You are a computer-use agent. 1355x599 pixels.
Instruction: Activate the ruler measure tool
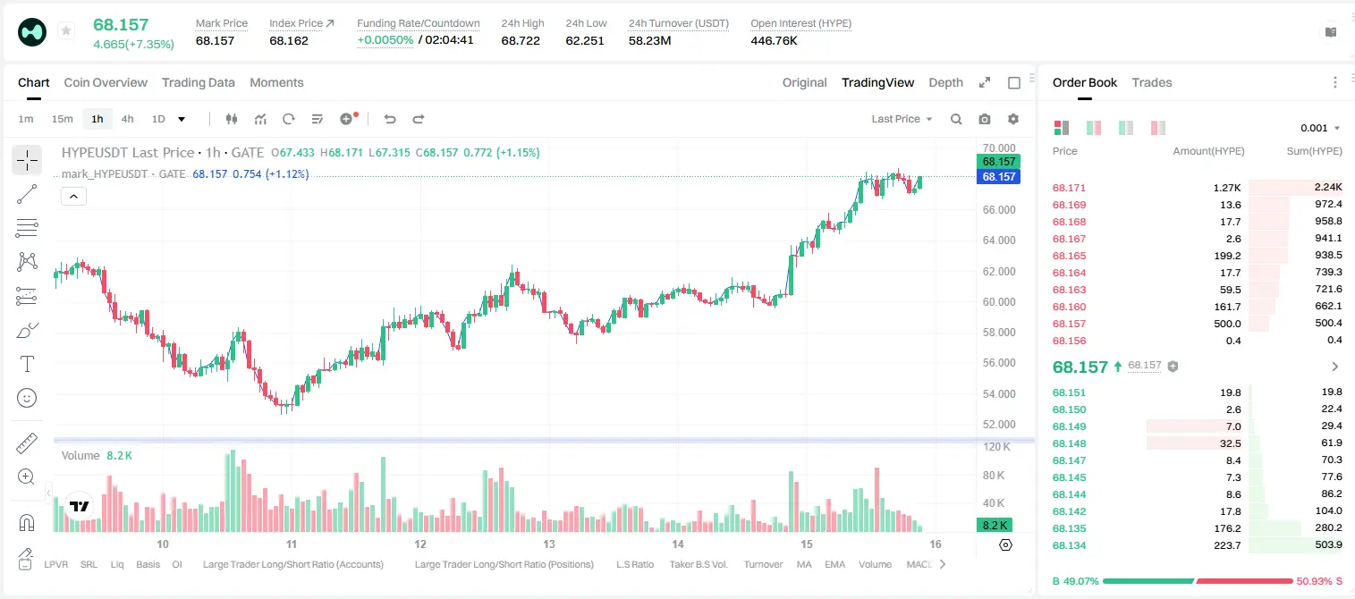coord(27,443)
